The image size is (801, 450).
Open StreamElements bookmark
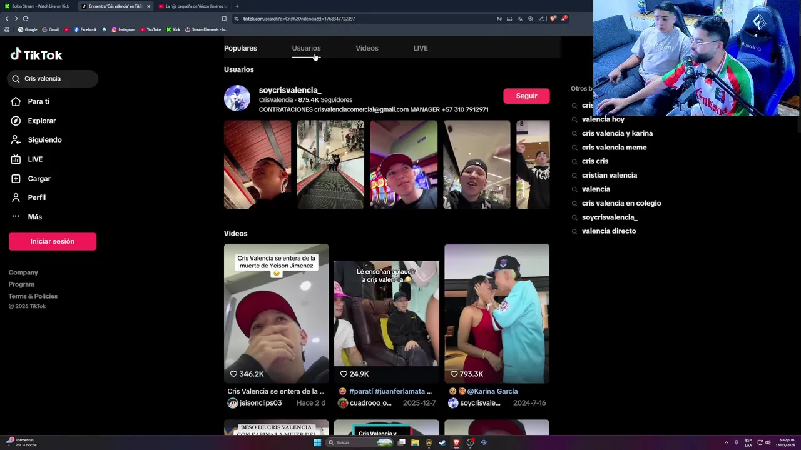click(206, 29)
